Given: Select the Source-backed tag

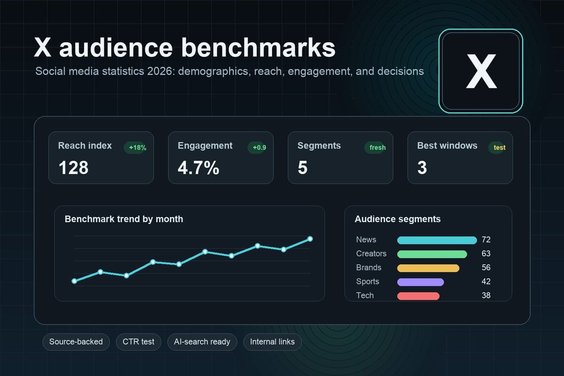Looking at the screenshot, I should point(76,342).
